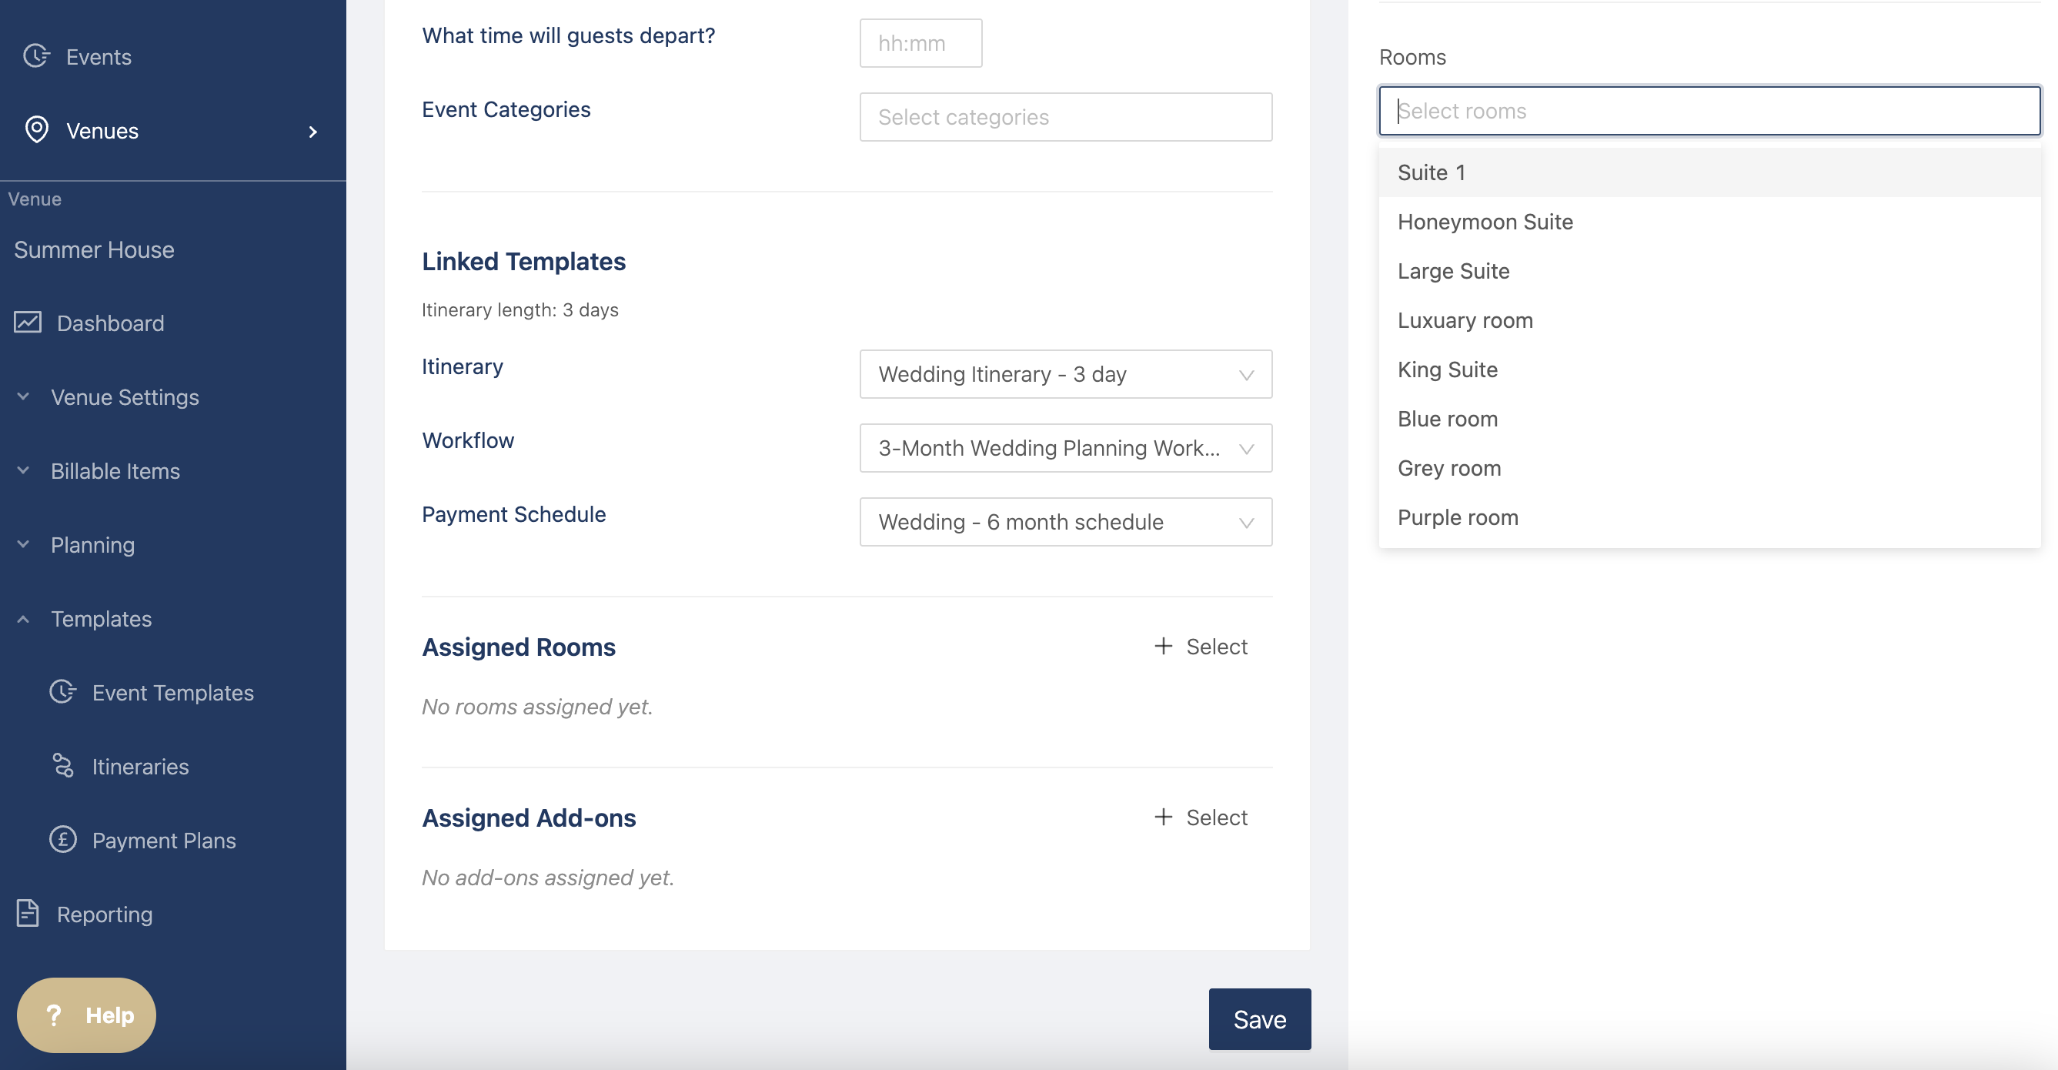Screen dimensions: 2058x1070
Task: Click the plus icon beside Assigned Rooms Select
Action: click(x=1163, y=646)
